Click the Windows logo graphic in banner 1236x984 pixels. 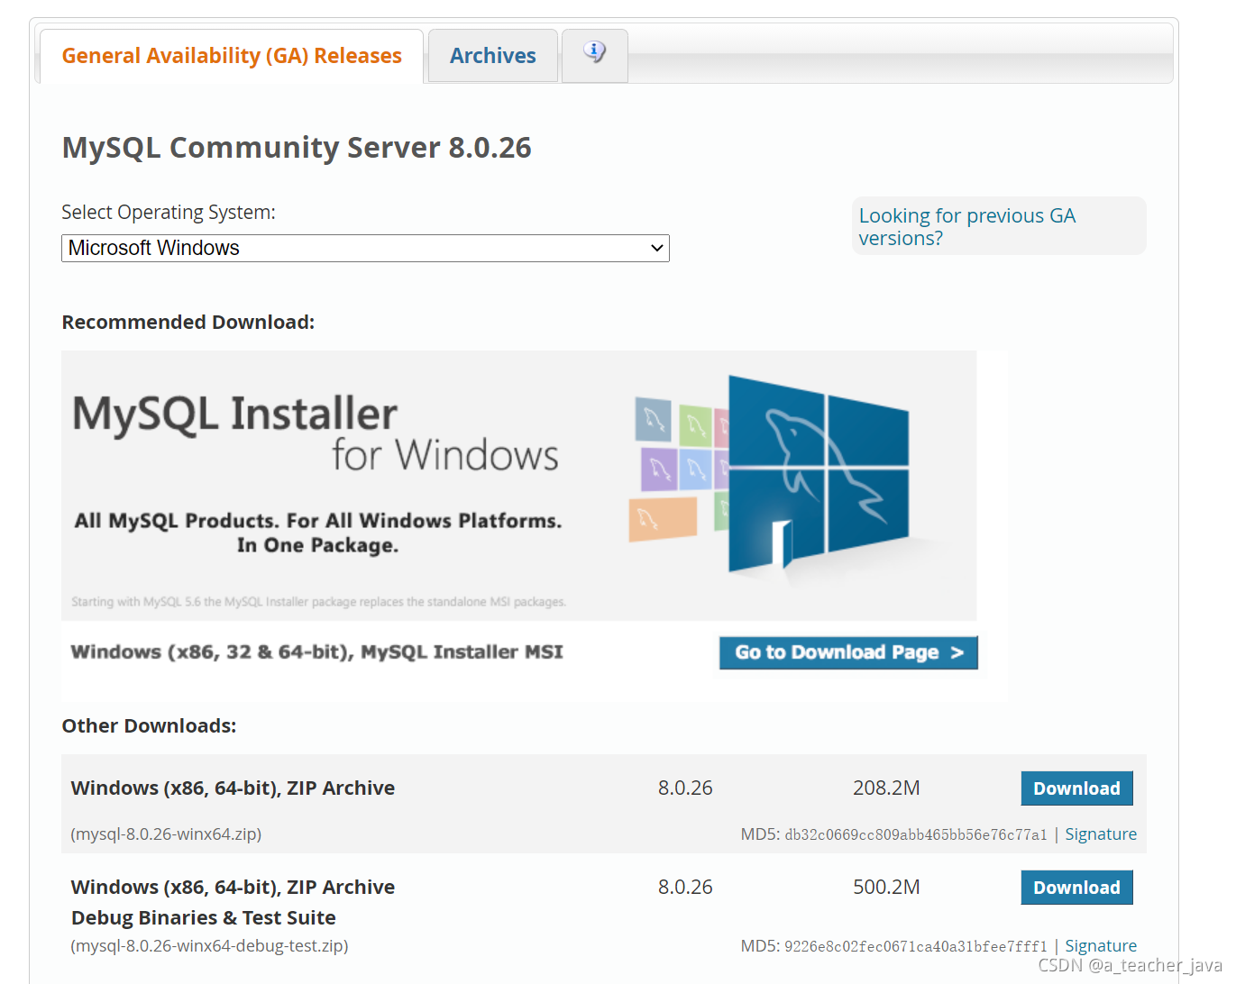click(x=818, y=475)
